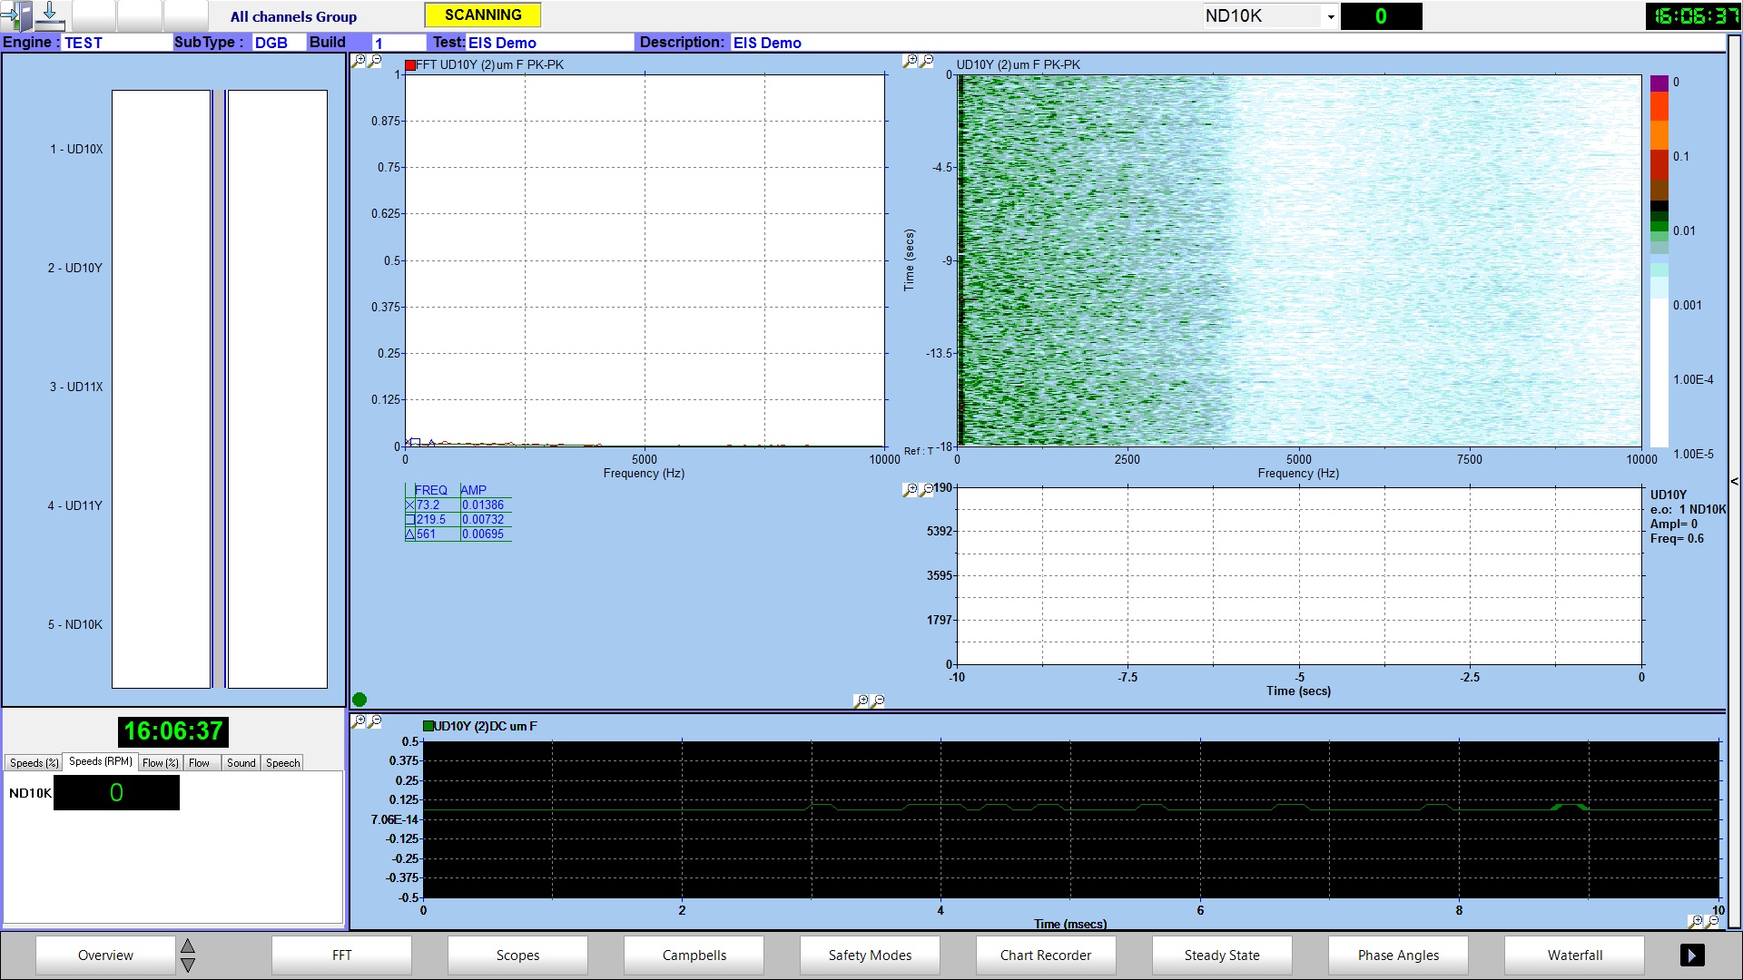Screen dimensions: 1743x980
Task: Click the minimize-to-tray arrow icon
Action: 50,15
